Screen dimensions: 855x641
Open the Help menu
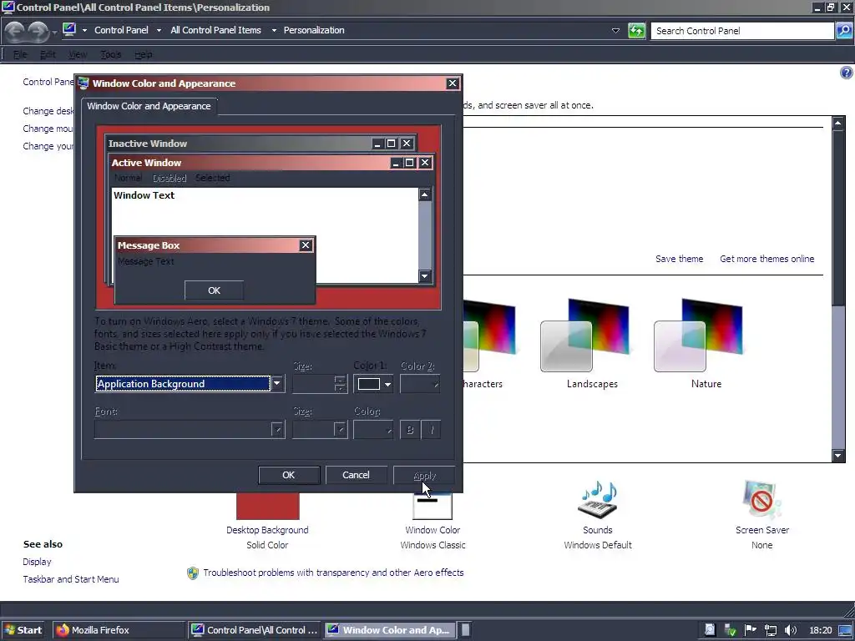(144, 54)
